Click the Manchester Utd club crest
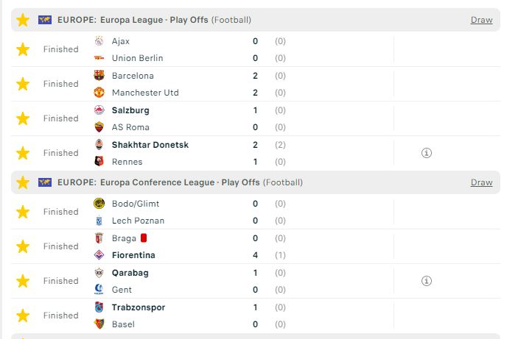This screenshot has width=507, height=339. click(x=99, y=93)
